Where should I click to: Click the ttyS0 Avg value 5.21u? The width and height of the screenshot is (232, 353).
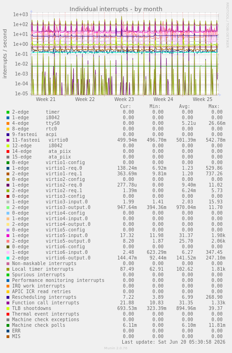[189, 123]
